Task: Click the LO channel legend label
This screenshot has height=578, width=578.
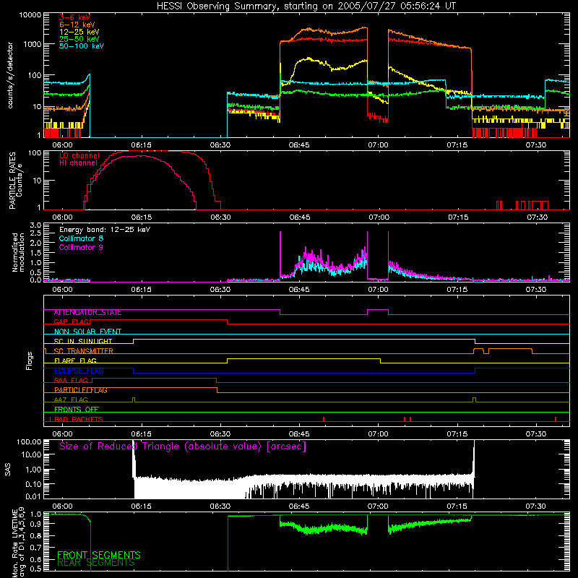Action: 79,155
